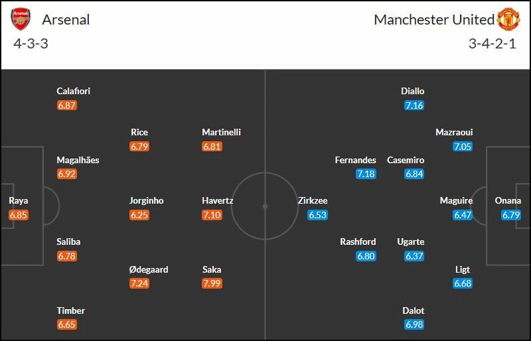
Task: Click Manchester United's 3-4-2-1 formation label
Action: coord(493,44)
